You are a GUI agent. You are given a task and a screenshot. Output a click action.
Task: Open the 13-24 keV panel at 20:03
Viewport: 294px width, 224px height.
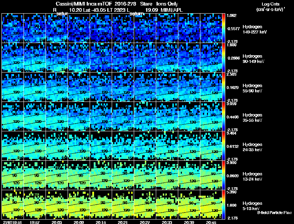tap(57, 175)
